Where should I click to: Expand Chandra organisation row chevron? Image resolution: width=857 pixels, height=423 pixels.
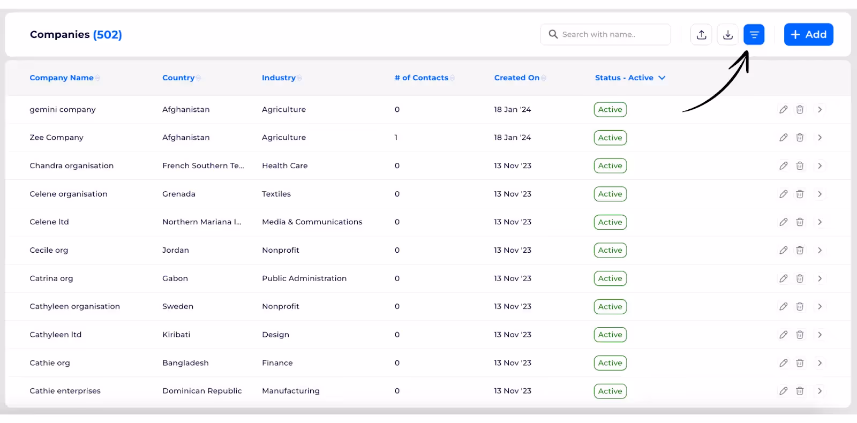click(820, 165)
